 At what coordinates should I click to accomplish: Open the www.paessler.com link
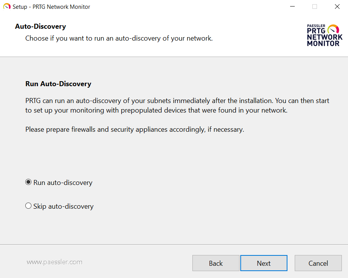54,262
